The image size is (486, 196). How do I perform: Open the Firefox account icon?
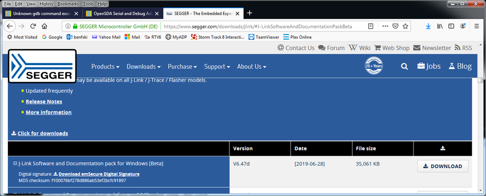[x=463, y=26]
